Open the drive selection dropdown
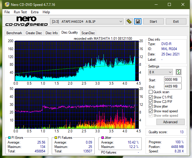Viewport: 192px width, 158px height. click(x=86, y=22)
